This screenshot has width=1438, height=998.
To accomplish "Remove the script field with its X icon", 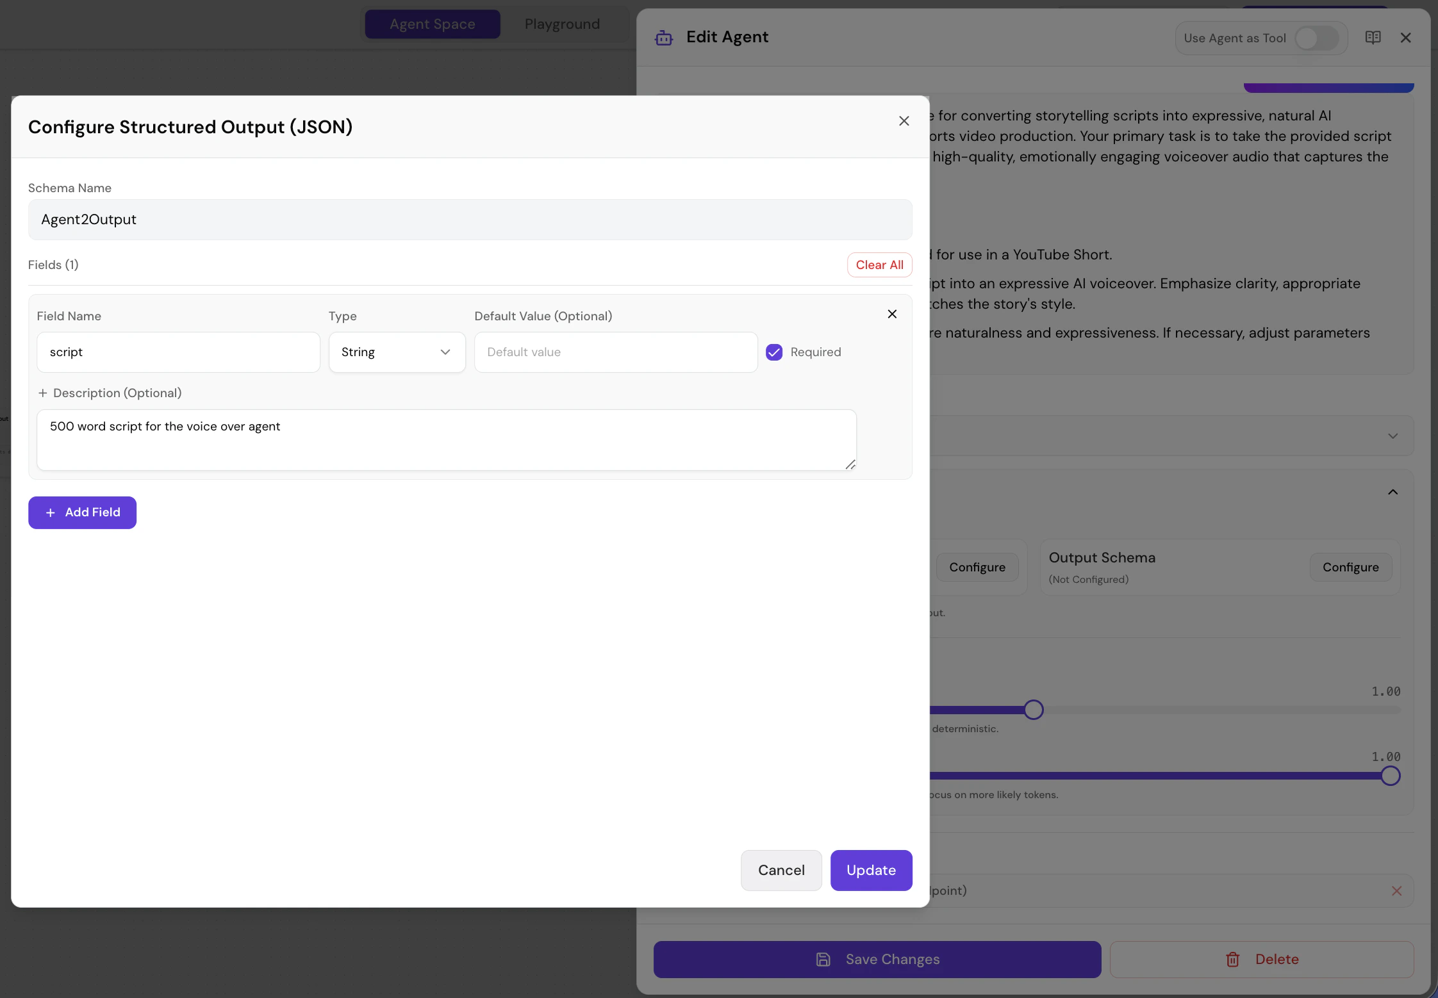I will click(x=892, y=314).
